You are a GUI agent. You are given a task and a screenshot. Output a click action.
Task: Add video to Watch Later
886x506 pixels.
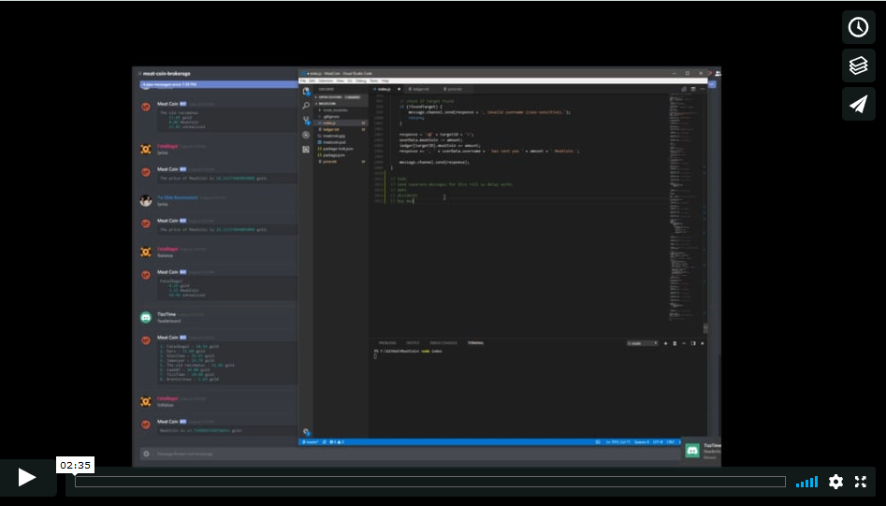coord(858,27)
